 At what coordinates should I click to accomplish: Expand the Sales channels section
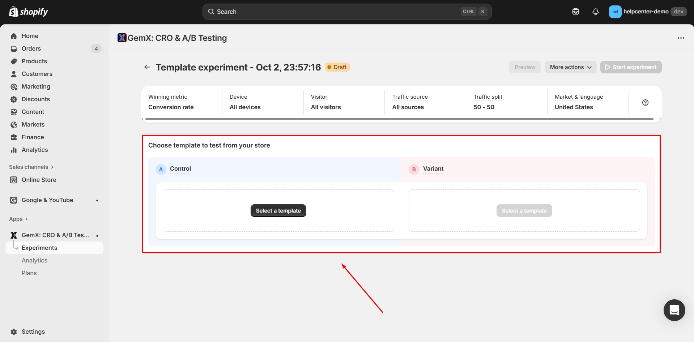(31, 167)
